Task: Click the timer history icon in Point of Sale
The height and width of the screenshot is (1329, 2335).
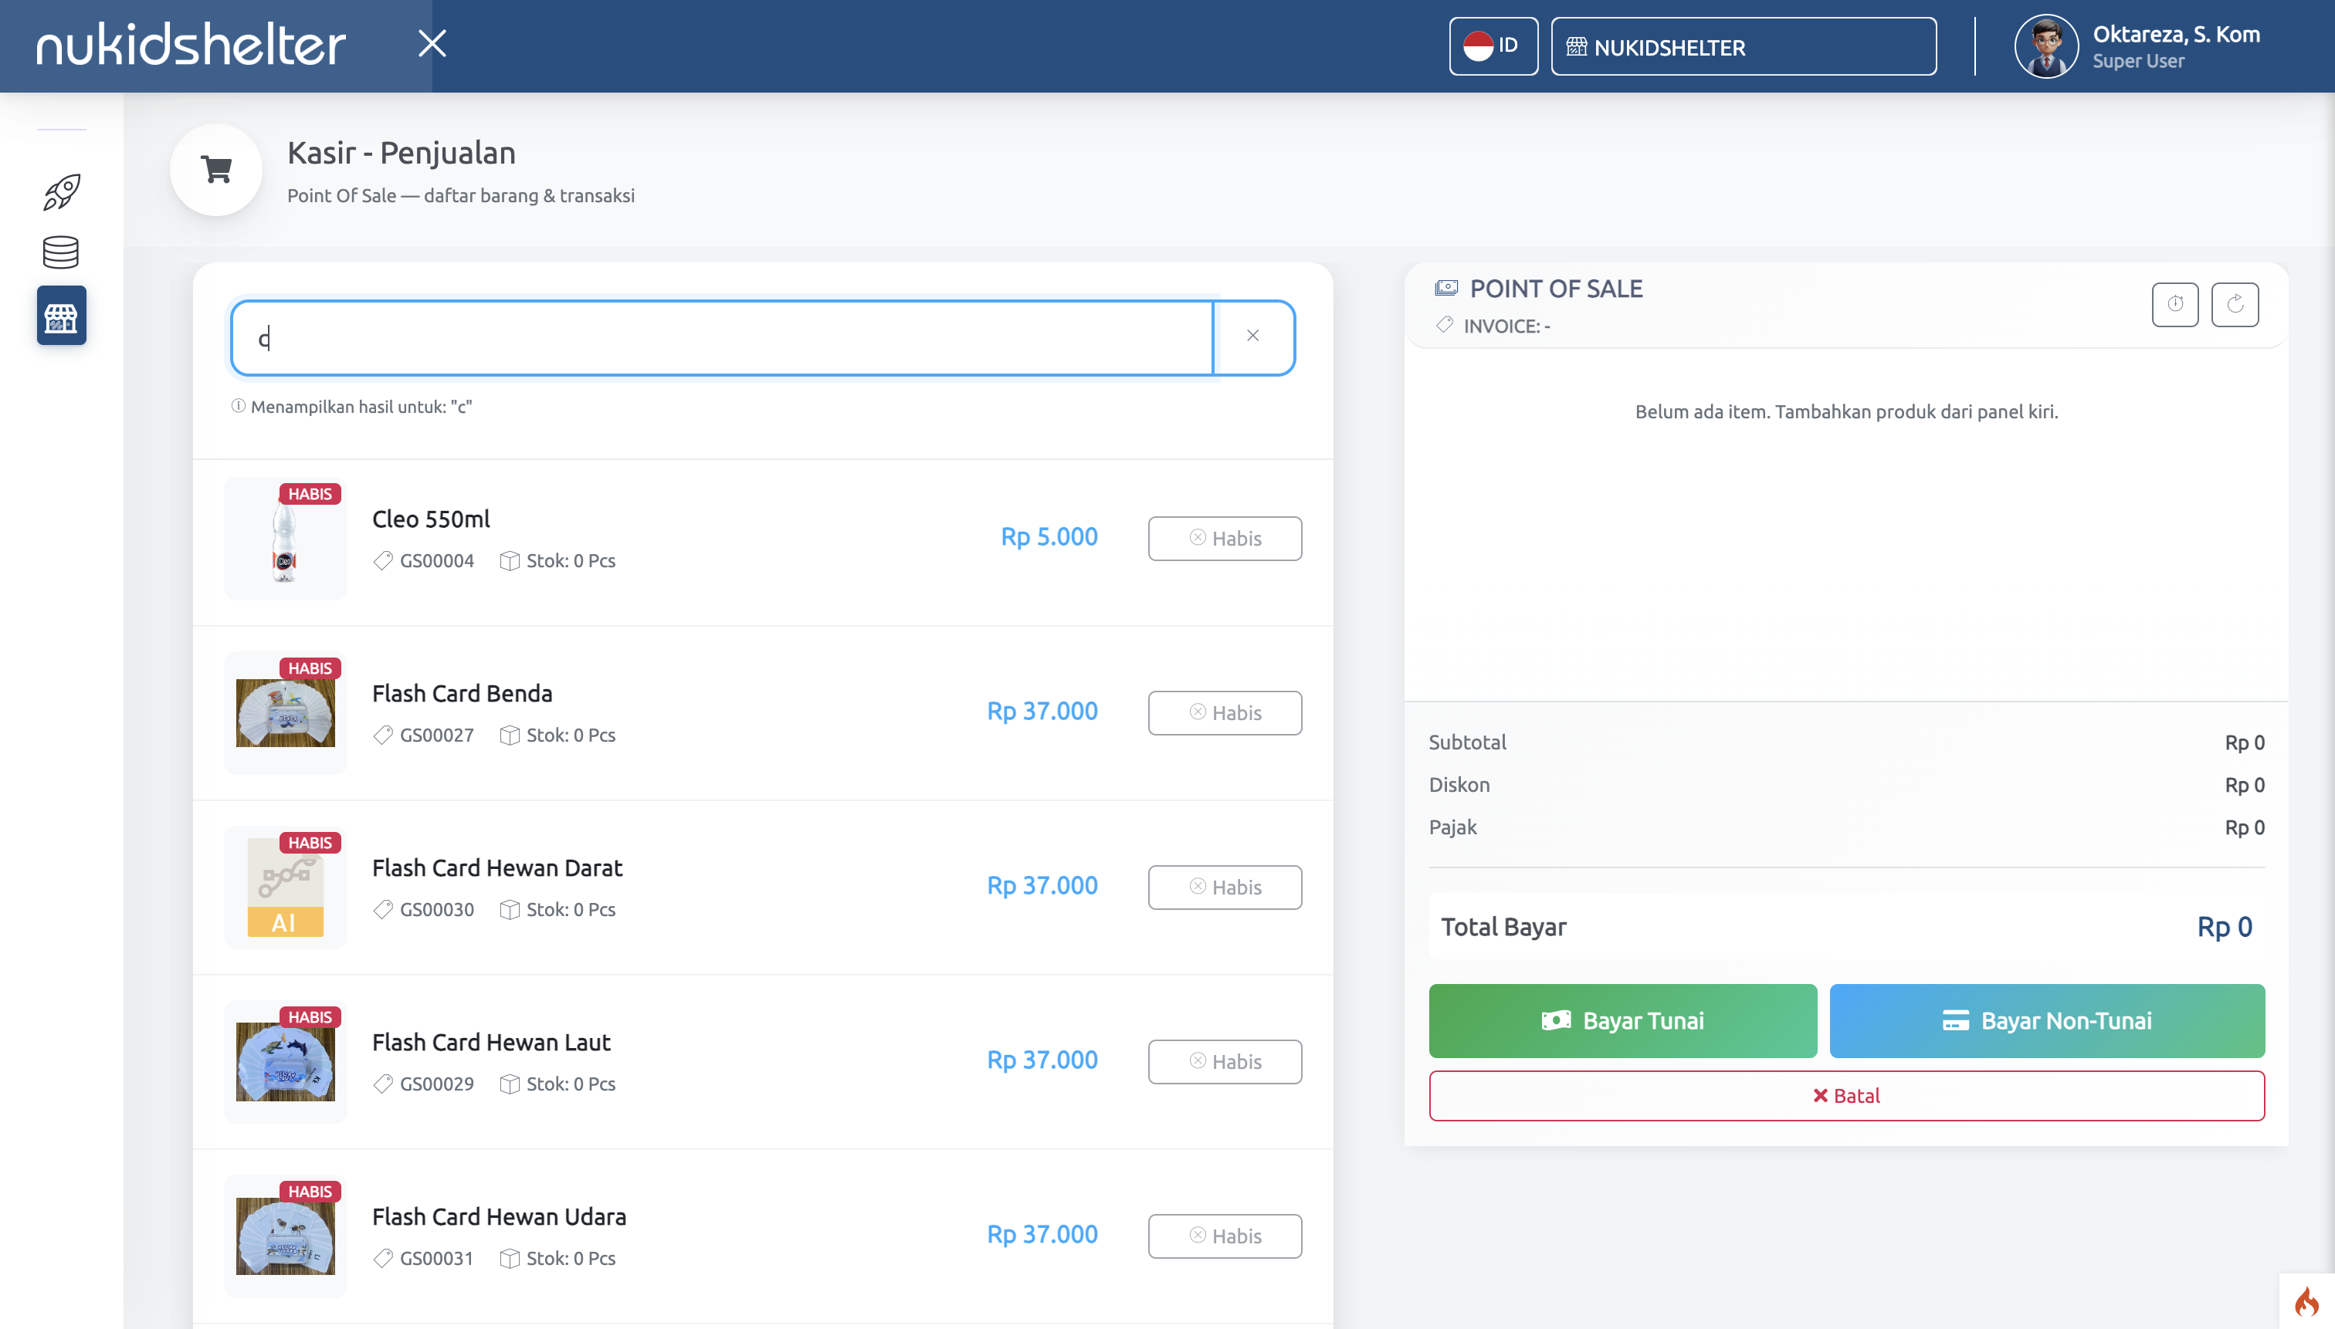Action: tap(2174, 304)
